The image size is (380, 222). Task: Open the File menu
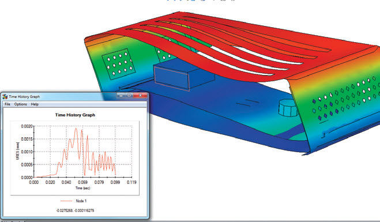point(7,104)
